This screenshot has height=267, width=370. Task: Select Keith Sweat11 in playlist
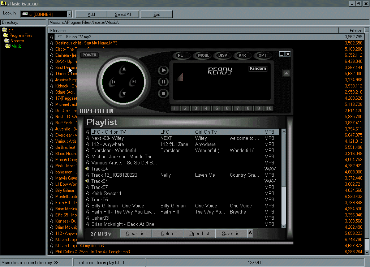coord(182,193)
